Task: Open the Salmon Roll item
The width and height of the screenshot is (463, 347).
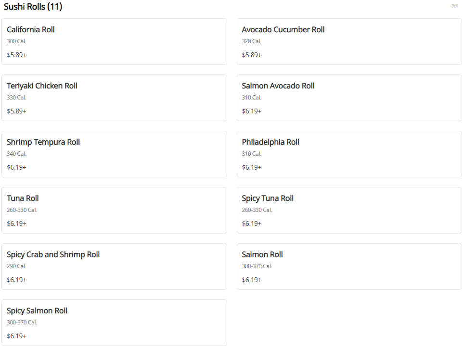Action: [349, 266]
